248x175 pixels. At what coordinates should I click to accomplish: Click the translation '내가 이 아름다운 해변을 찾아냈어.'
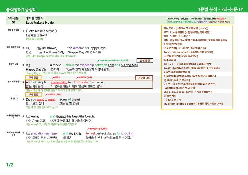[71, 121]
